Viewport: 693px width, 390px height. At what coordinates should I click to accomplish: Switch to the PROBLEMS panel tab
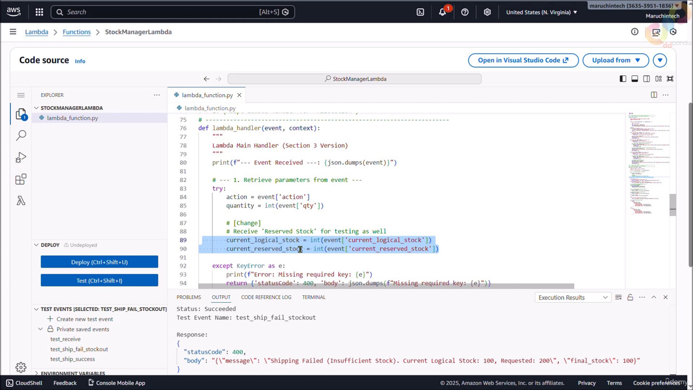[188, 297]
